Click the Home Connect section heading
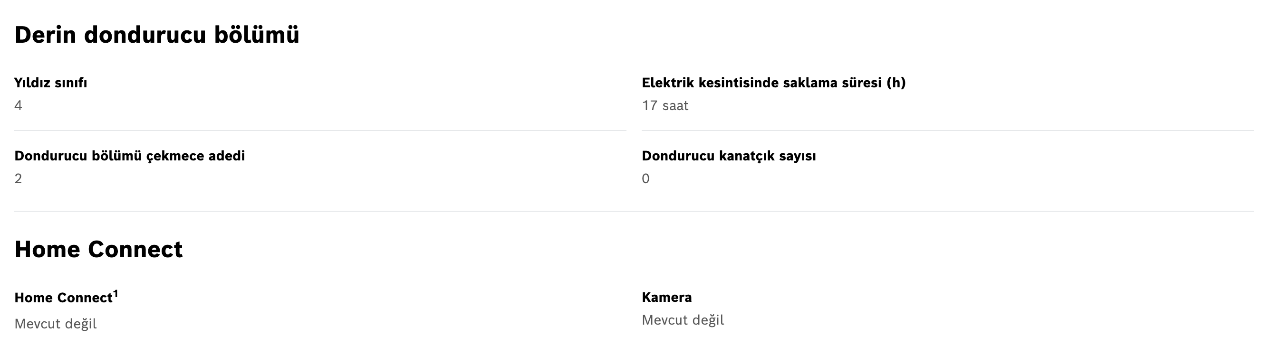The image size is (1271, 355). [x=99, y=249]
